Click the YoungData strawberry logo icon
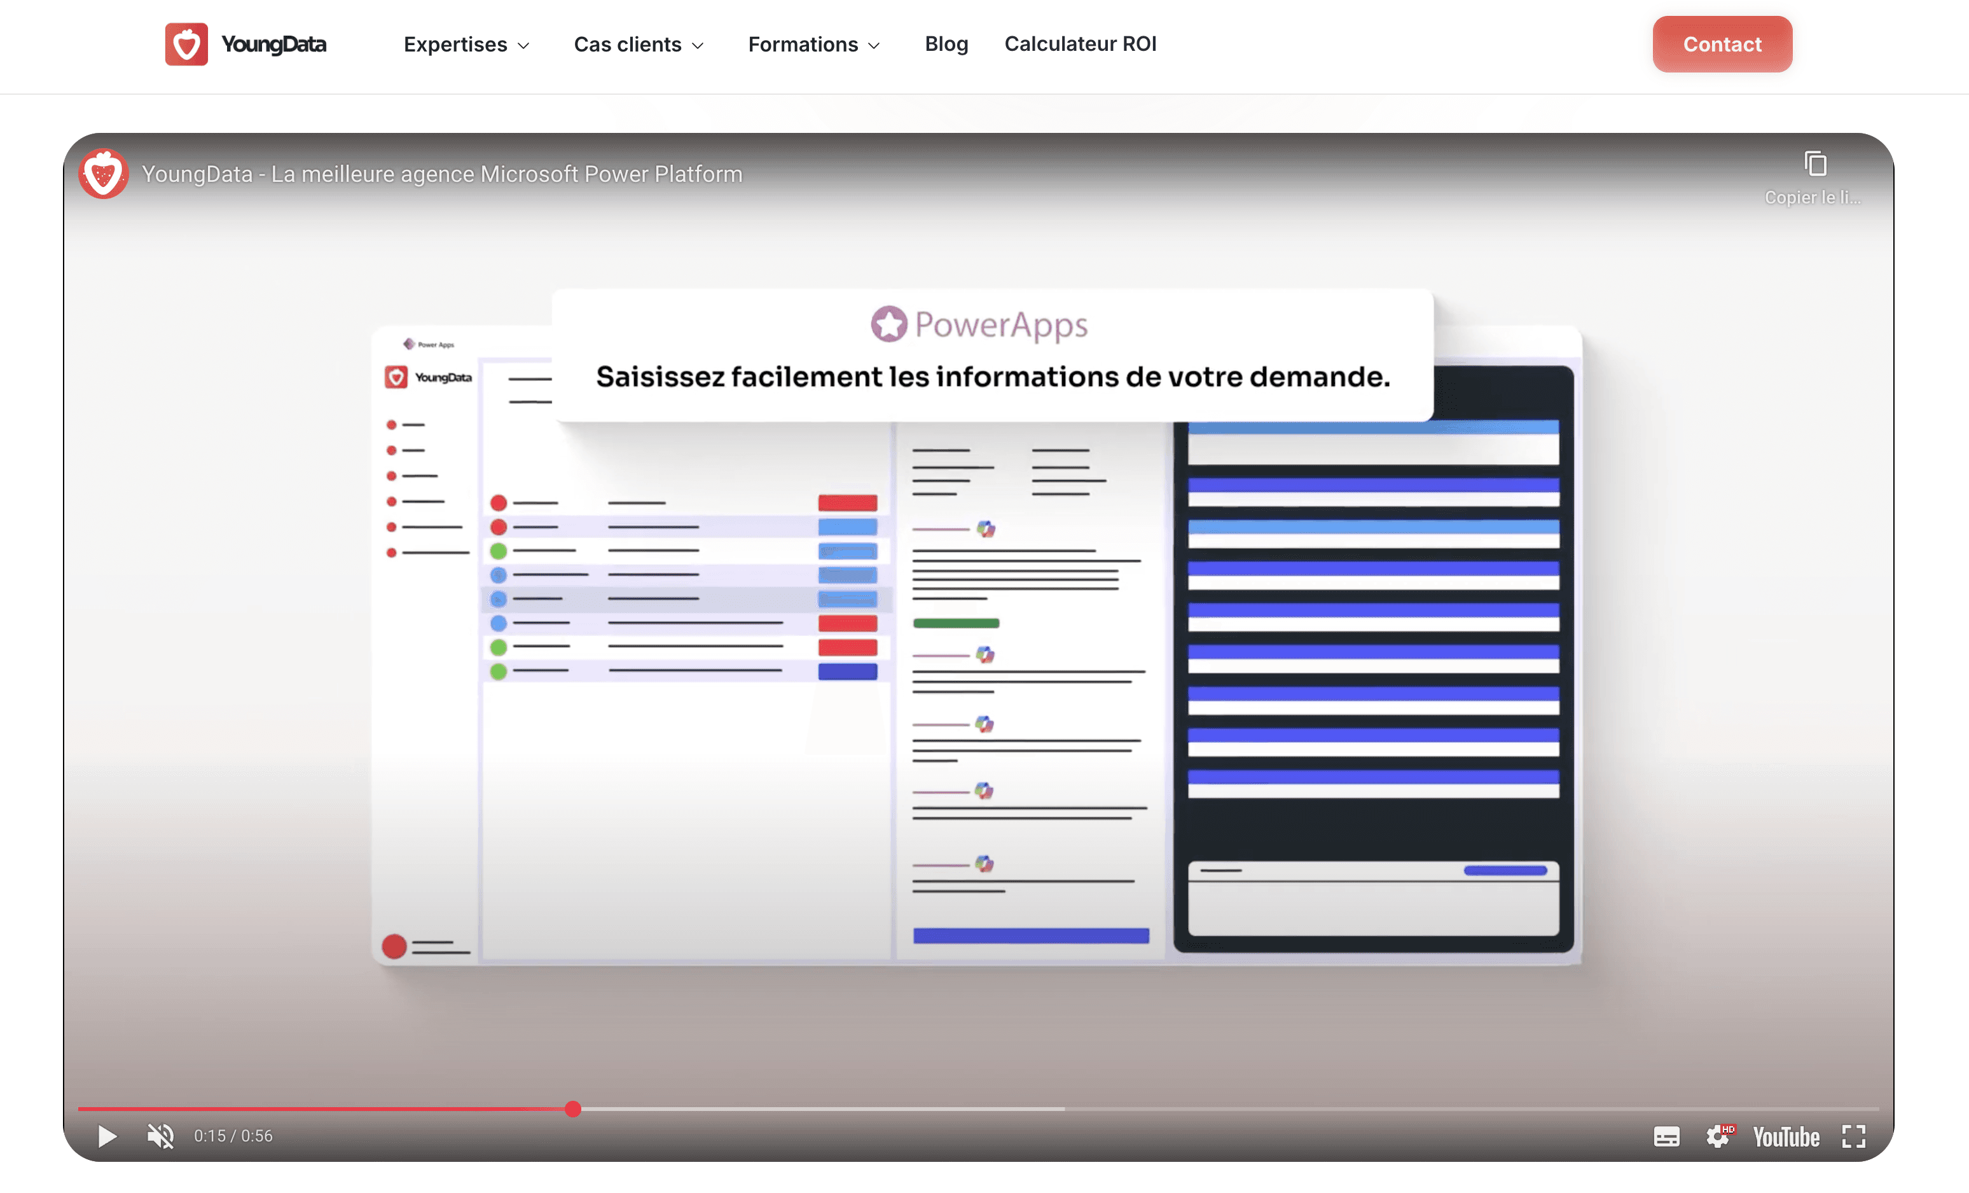The height and width of the screenshot is (1193, 1969). 186,44
